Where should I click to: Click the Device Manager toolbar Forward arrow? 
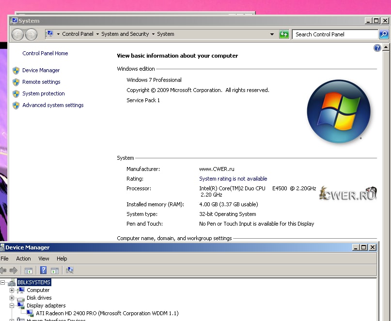click(x=14, y=270)
